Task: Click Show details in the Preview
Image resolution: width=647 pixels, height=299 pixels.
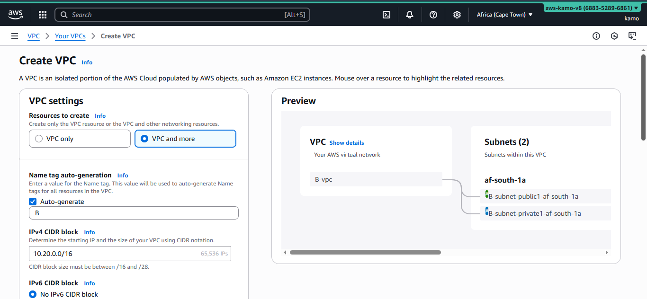Action: click(x=347, y=142)
